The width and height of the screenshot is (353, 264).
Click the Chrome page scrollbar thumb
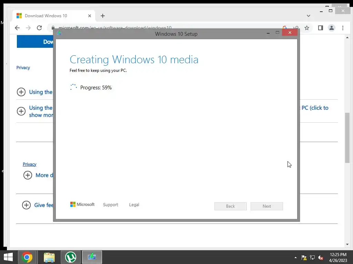[x=347, y=138]
